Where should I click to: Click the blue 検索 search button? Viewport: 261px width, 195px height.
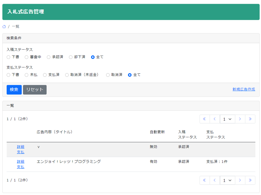(x=14, y=90)
